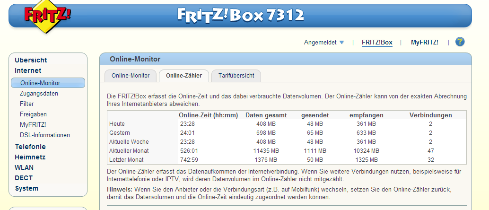Open the FRITZ!Box header link

click(x=377, y=43)
